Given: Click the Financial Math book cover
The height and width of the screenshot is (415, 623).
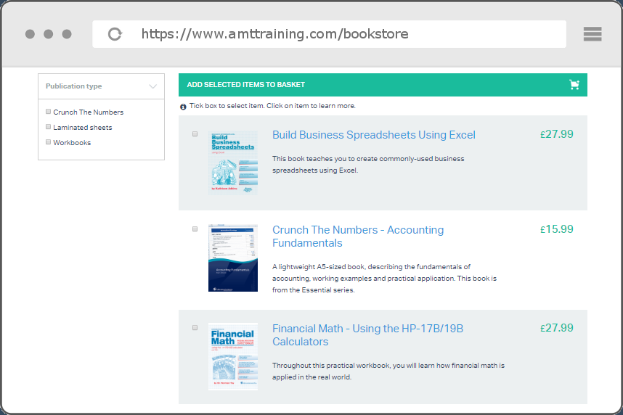Looking at the screenshot, I should tap(232, 357).
